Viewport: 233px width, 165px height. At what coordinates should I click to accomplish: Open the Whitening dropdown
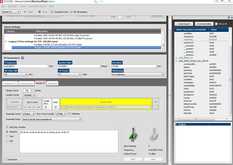pos(138,75)
